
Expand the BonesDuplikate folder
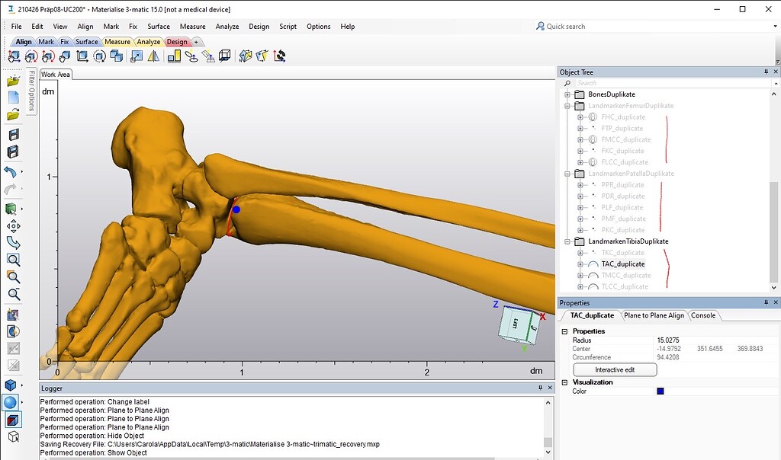(567, 94)
